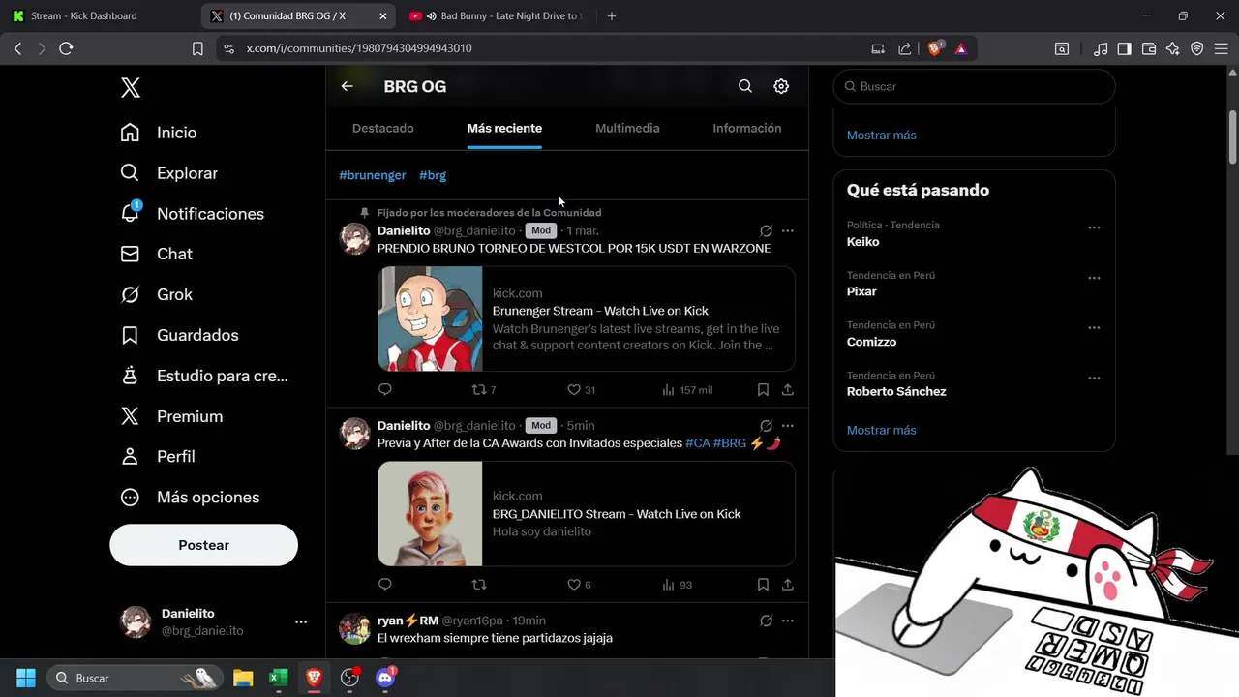The width and height of the screenshot is (1239, 697).
Task: Open Brave Shields icon
Action: coord(935,48)
